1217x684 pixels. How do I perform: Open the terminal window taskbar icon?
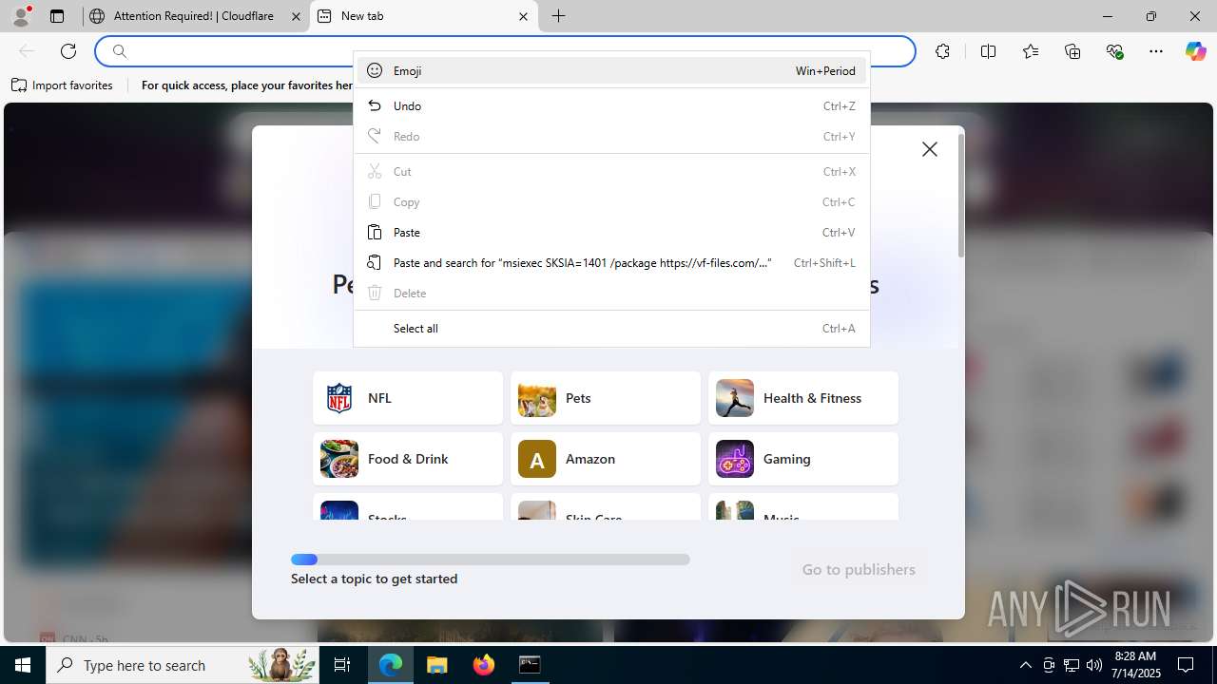point(530,665)
